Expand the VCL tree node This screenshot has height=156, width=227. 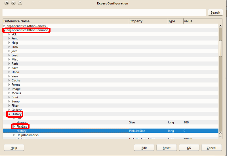click(x=9, y=34)
